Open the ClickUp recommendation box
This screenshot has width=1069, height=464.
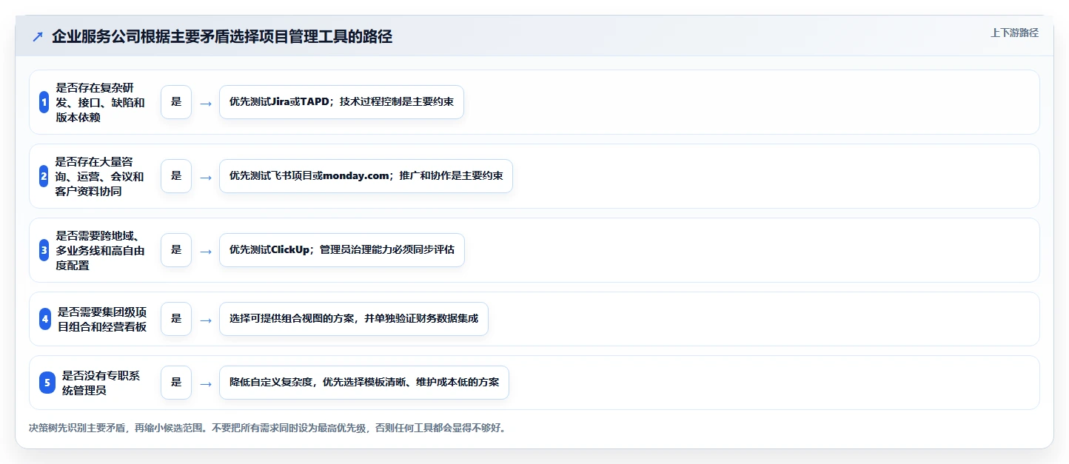coord(342,250)
